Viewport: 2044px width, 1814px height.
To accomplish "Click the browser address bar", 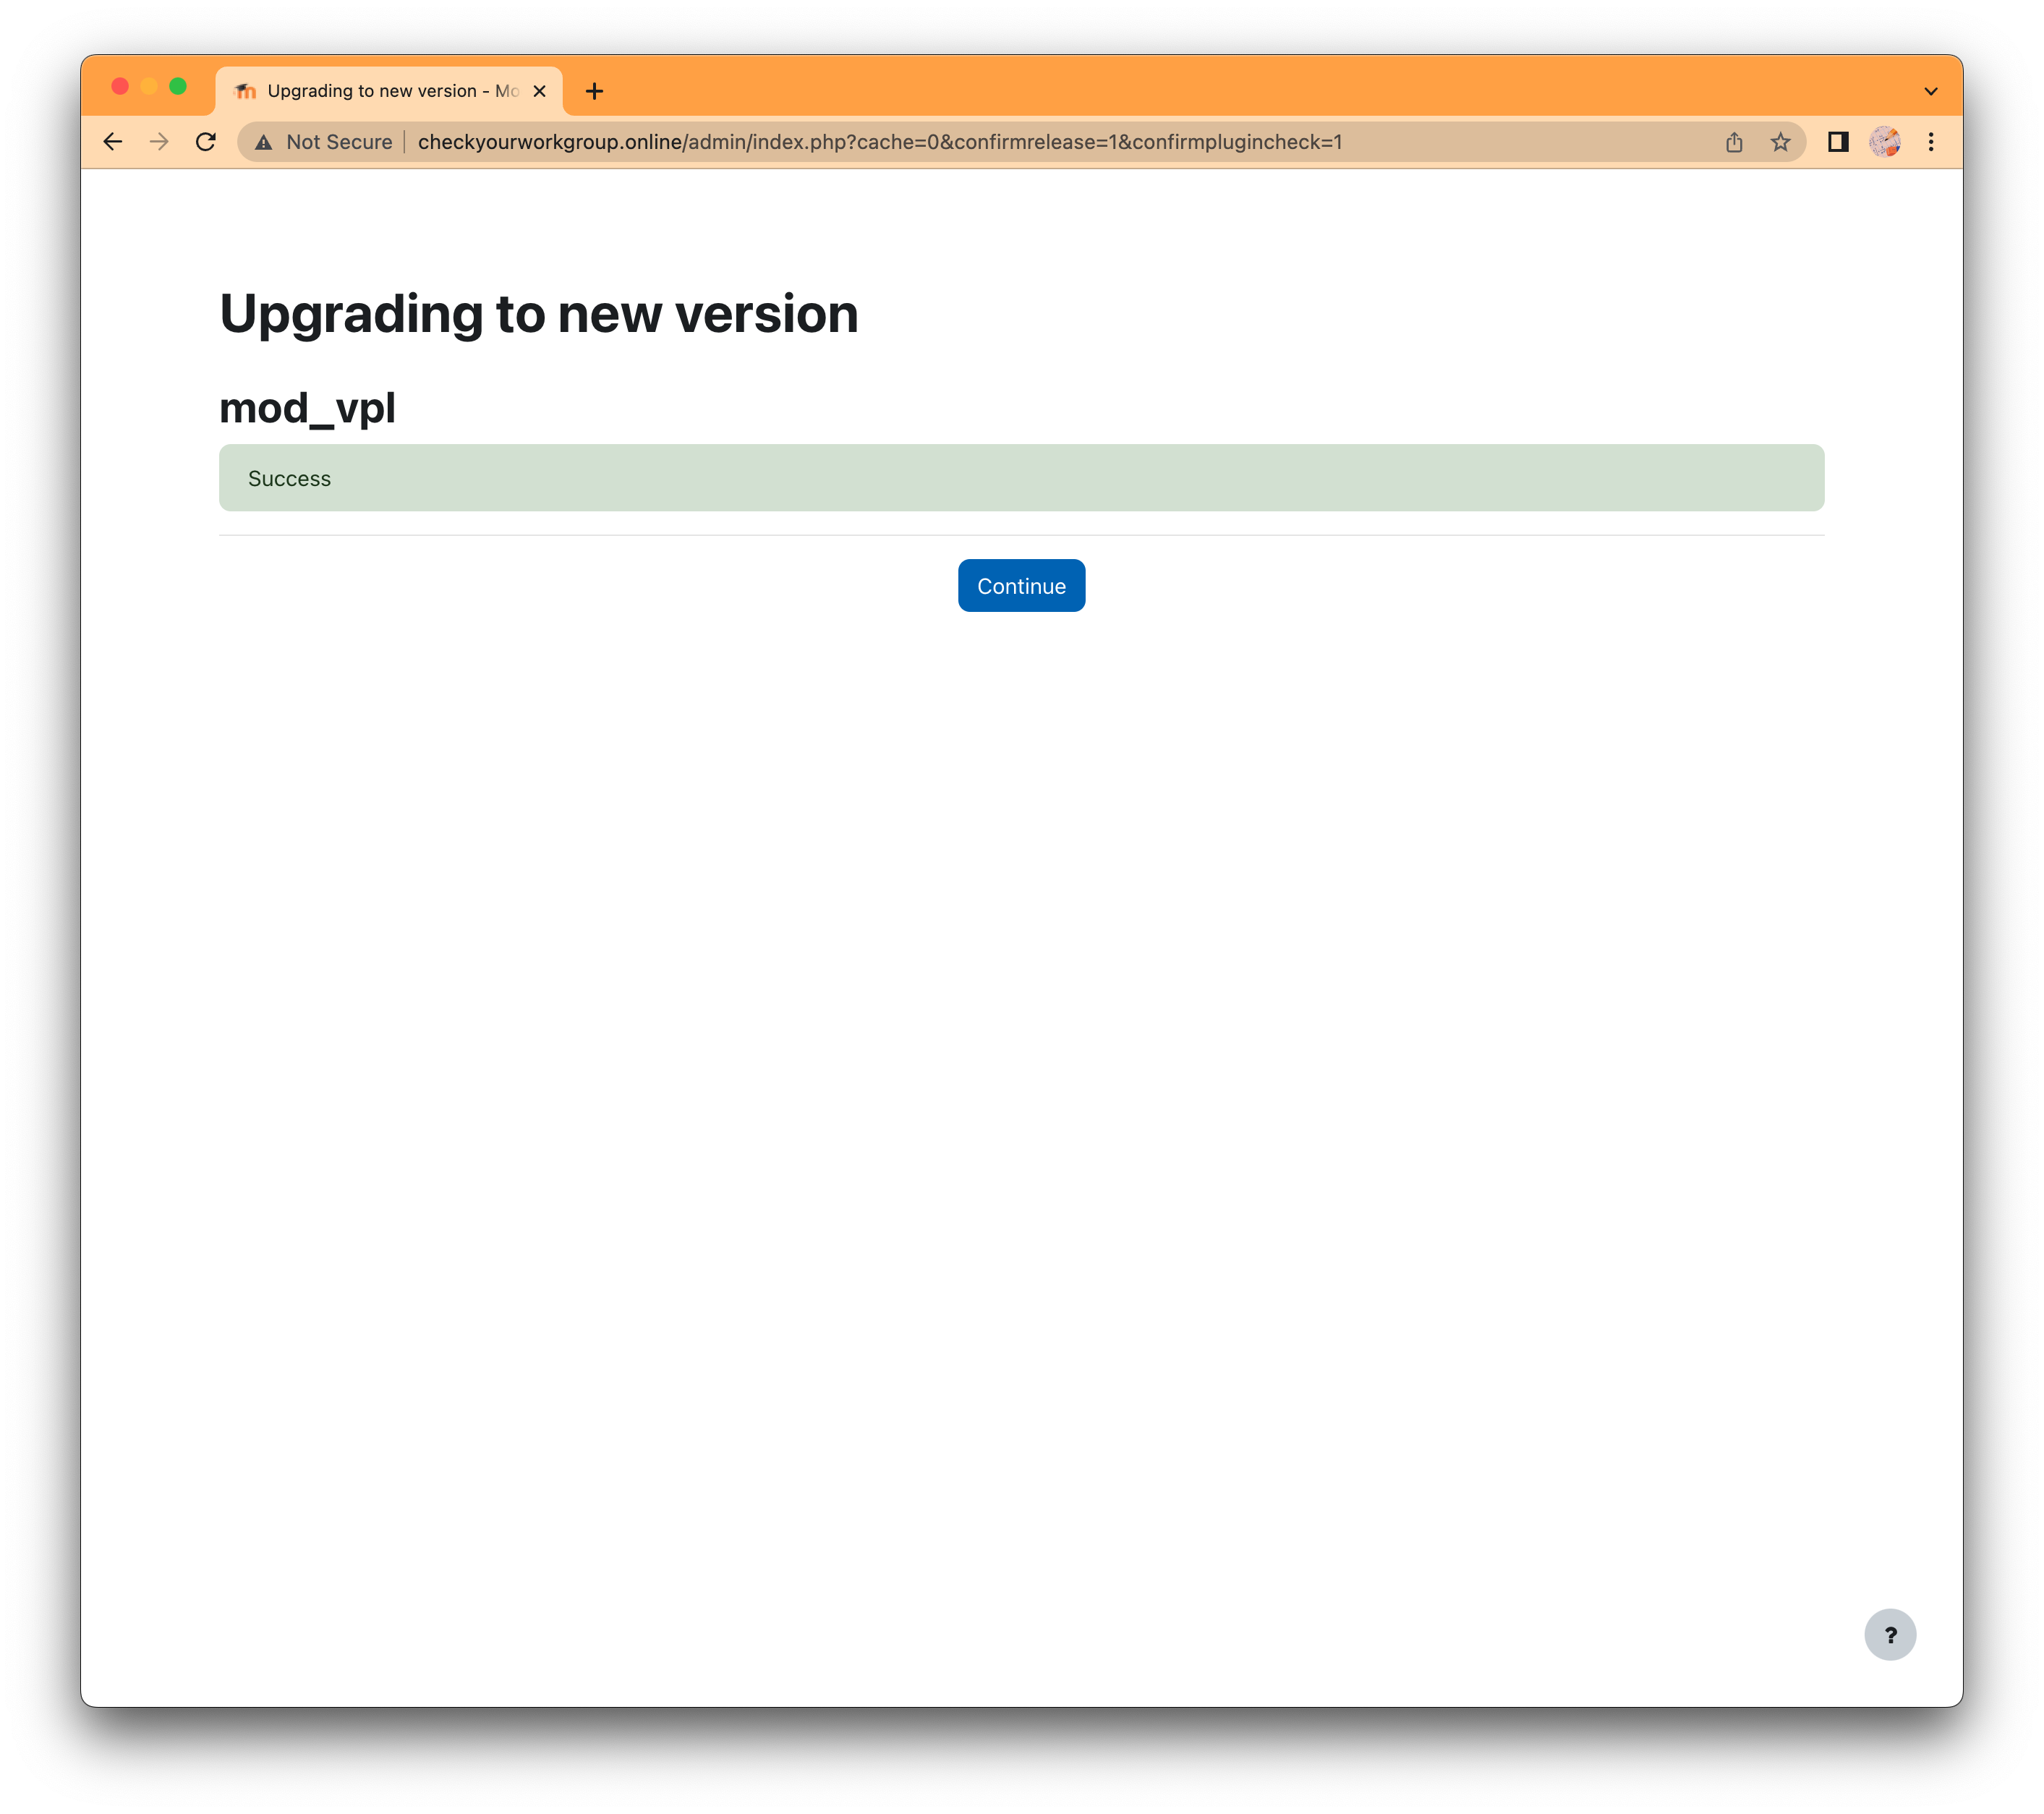I will pos(1021,142).
